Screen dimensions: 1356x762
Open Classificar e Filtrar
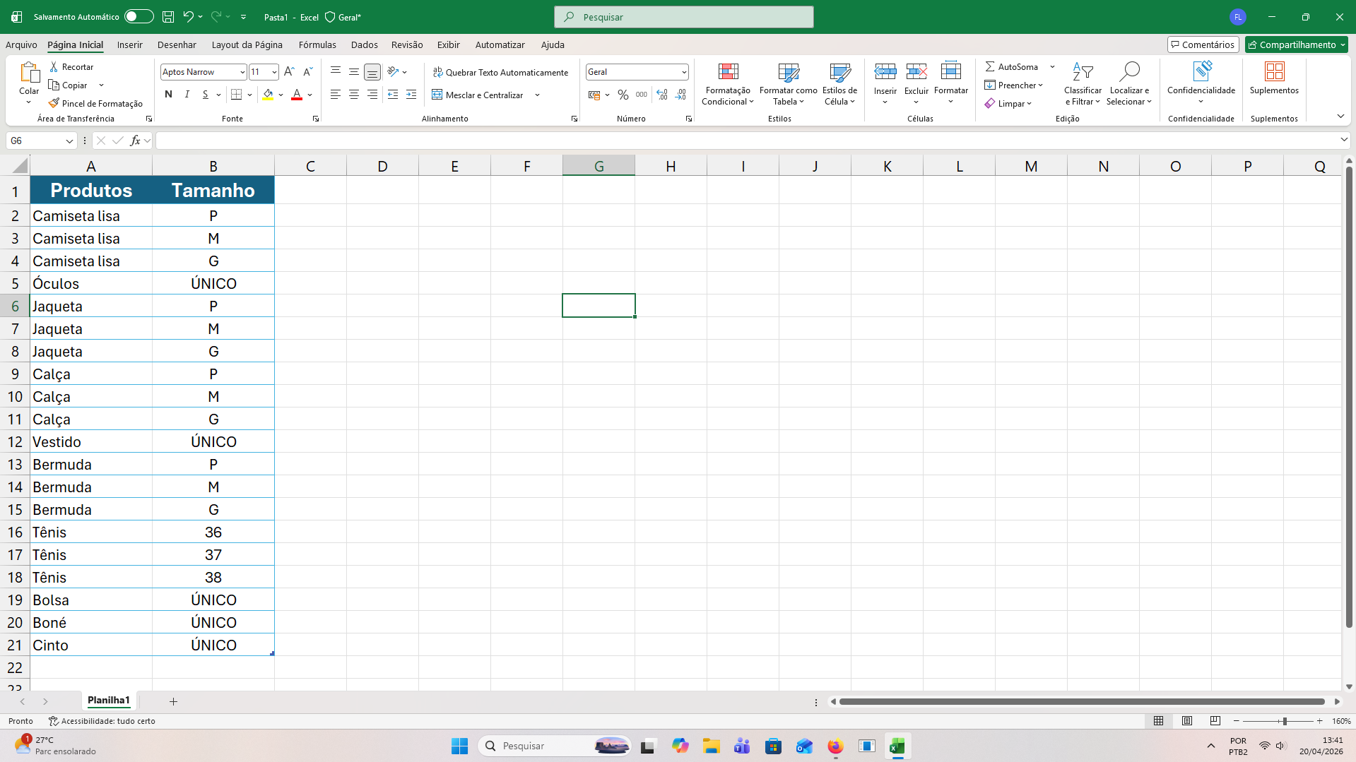[1083, 84]
